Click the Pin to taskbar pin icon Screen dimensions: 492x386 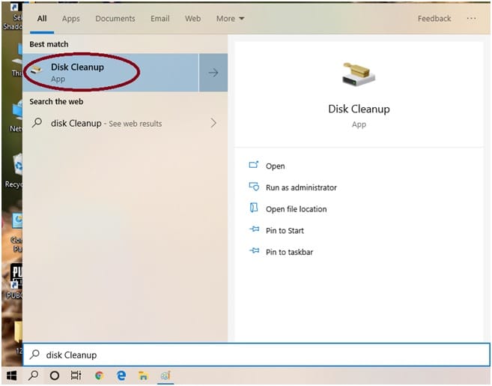tap(254, 250)
